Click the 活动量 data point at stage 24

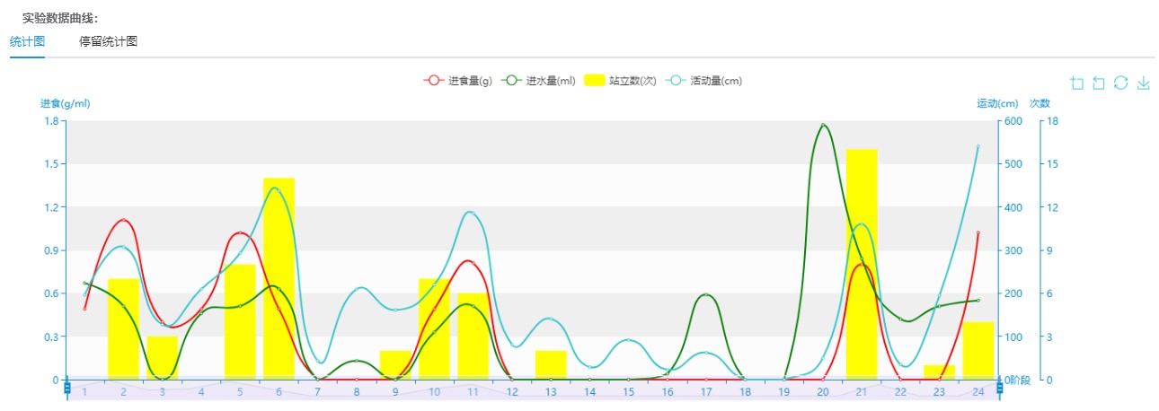point(978,145)
